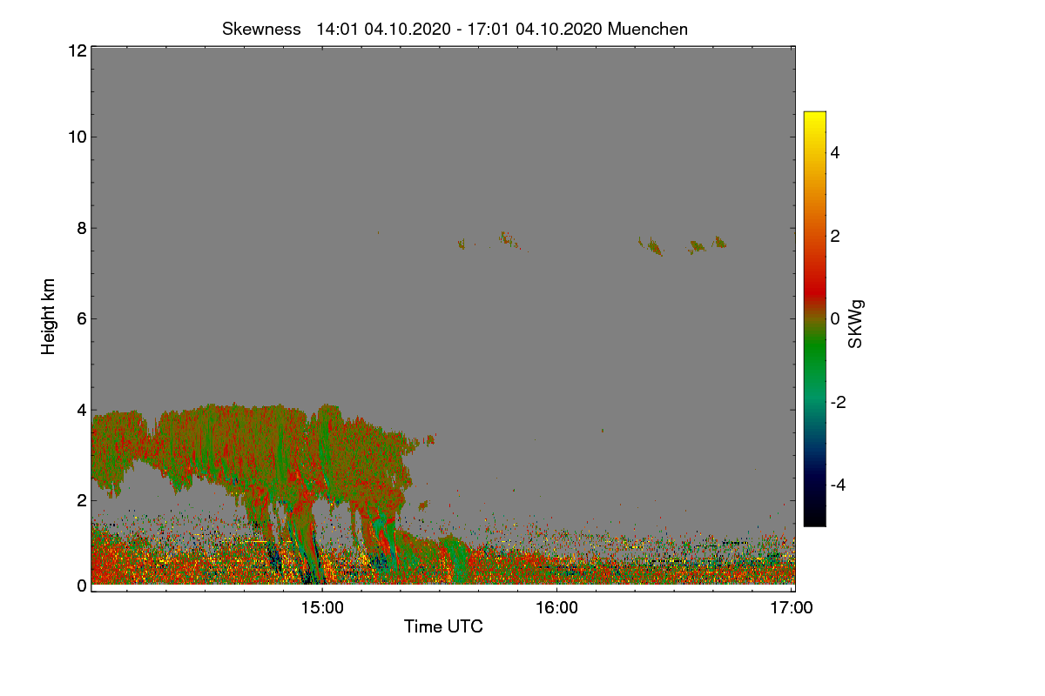Click the 'SKWg' colorbar label
1045x696 pixels.
click(x=856, y=325)
